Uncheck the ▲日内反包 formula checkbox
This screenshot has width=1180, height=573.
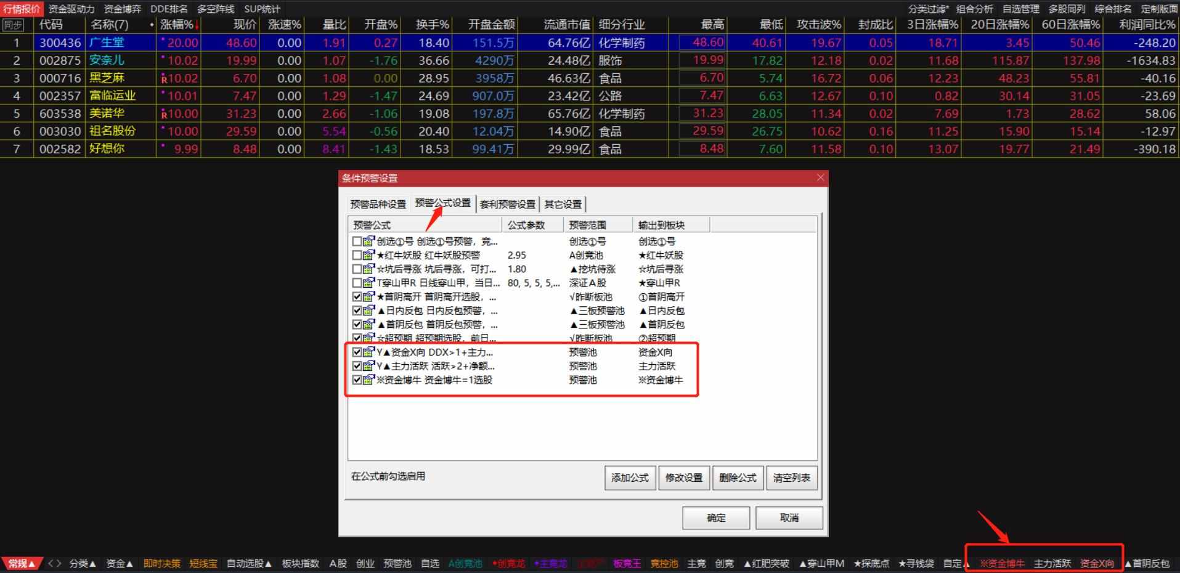click(357, 310)
